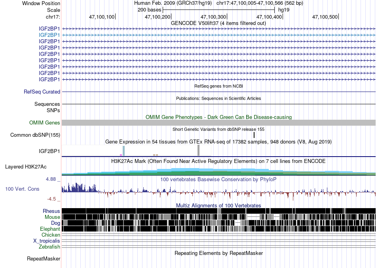The image size is (376, 268).
Task: Open Repeating Elements by RepeatMasker title
Action: coord(218,253)
